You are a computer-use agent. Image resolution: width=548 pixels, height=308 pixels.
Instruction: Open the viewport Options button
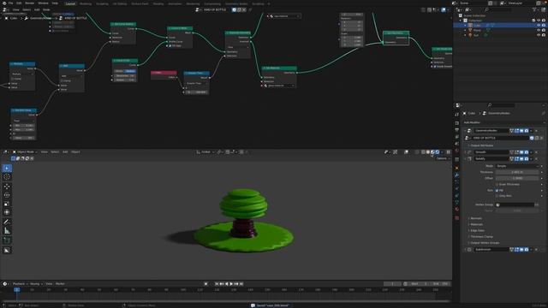pos(442,158)
